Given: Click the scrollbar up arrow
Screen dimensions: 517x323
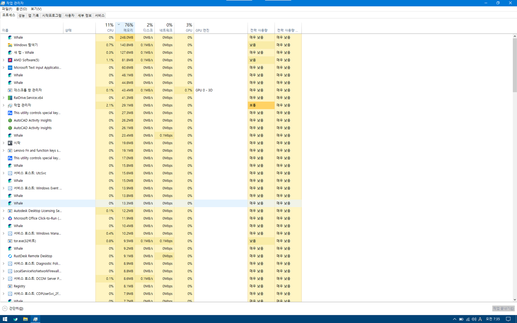Looking at the screenshot, I should 514,36.
